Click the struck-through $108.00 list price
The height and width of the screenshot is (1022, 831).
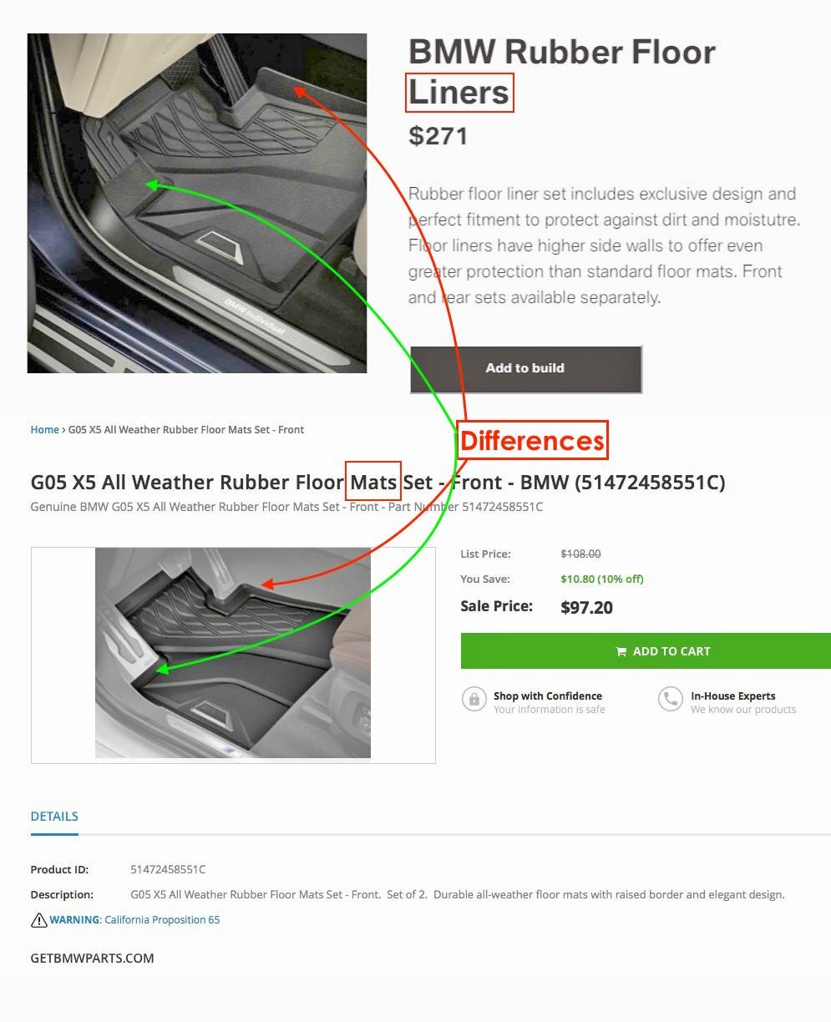(580, 554)
